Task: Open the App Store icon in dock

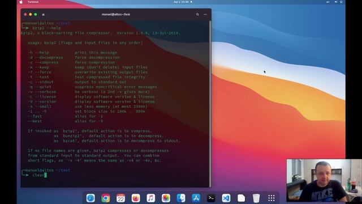Action: 196,198
